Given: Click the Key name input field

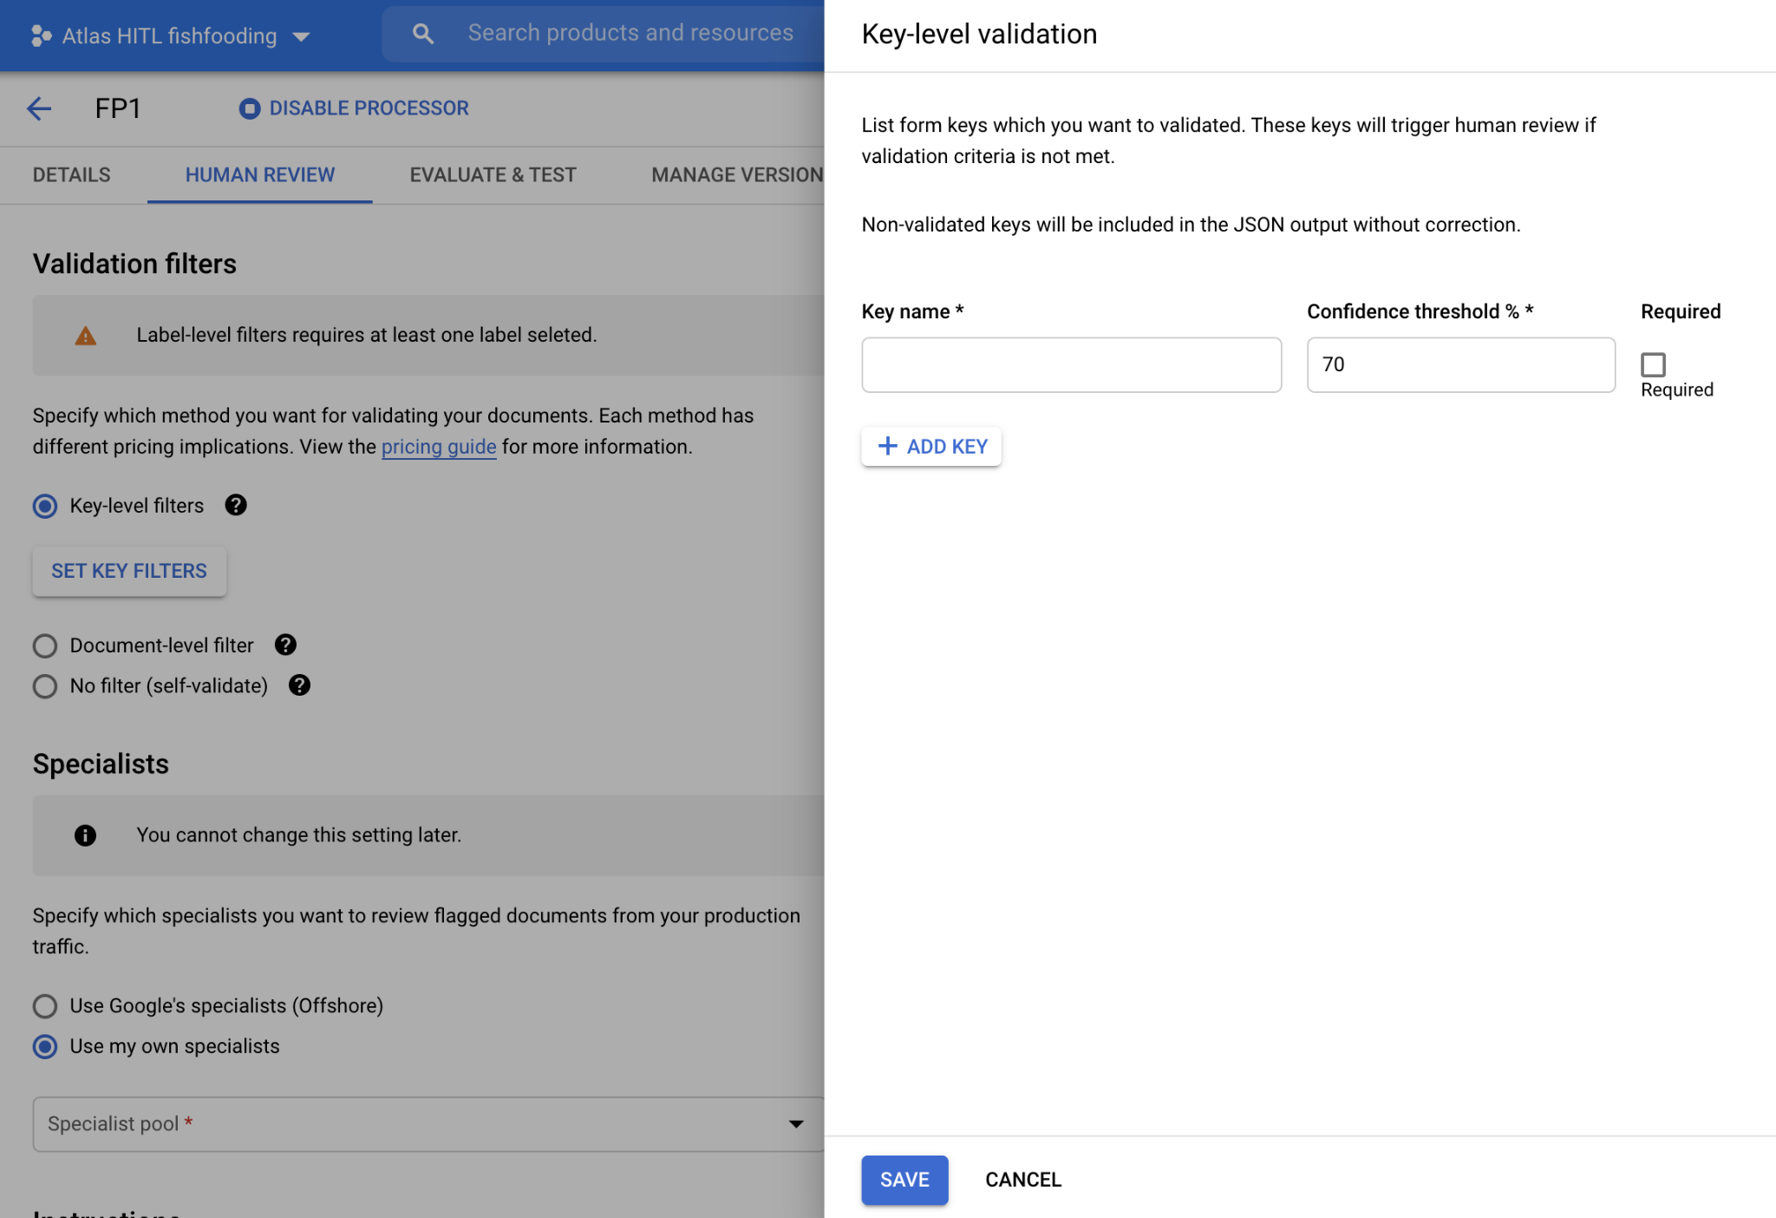Looking at the screenshot, I should coord(1072,364).
